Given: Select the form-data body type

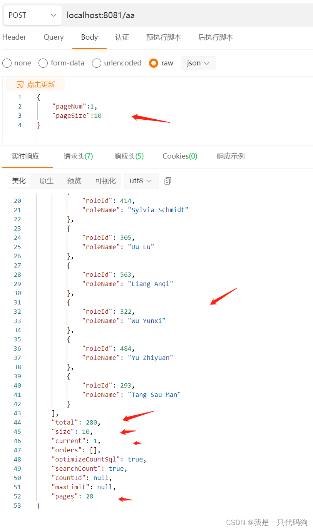Looking at the screenshot, I should [x=43, y=63].
